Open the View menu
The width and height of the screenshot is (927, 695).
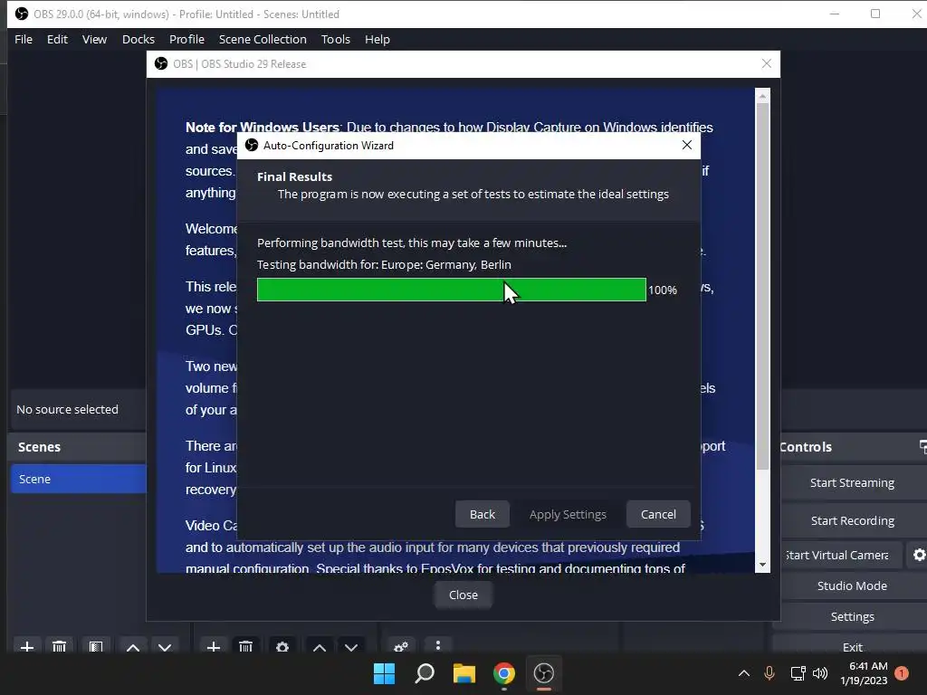[x=94, y=39]
